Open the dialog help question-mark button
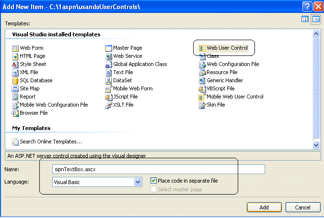The width and height of the screenshot is (324, 218). click(x=307, y=7)
